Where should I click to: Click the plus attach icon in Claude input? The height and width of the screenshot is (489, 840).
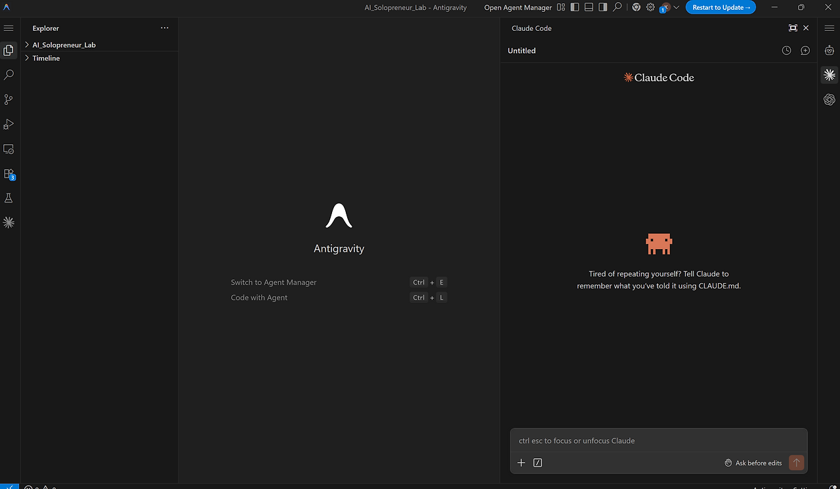521,463
